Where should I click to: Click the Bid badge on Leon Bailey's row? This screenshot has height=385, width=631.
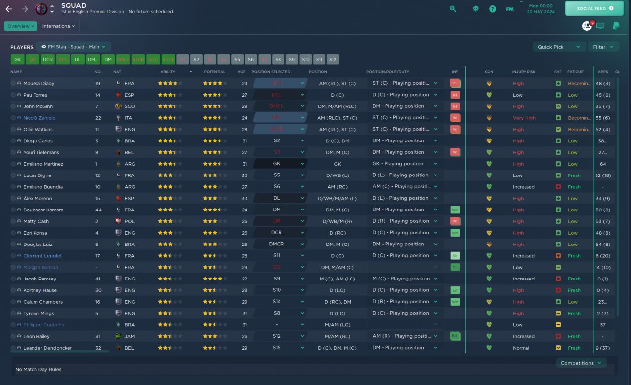pyautogui.click(x=455, y=336)
